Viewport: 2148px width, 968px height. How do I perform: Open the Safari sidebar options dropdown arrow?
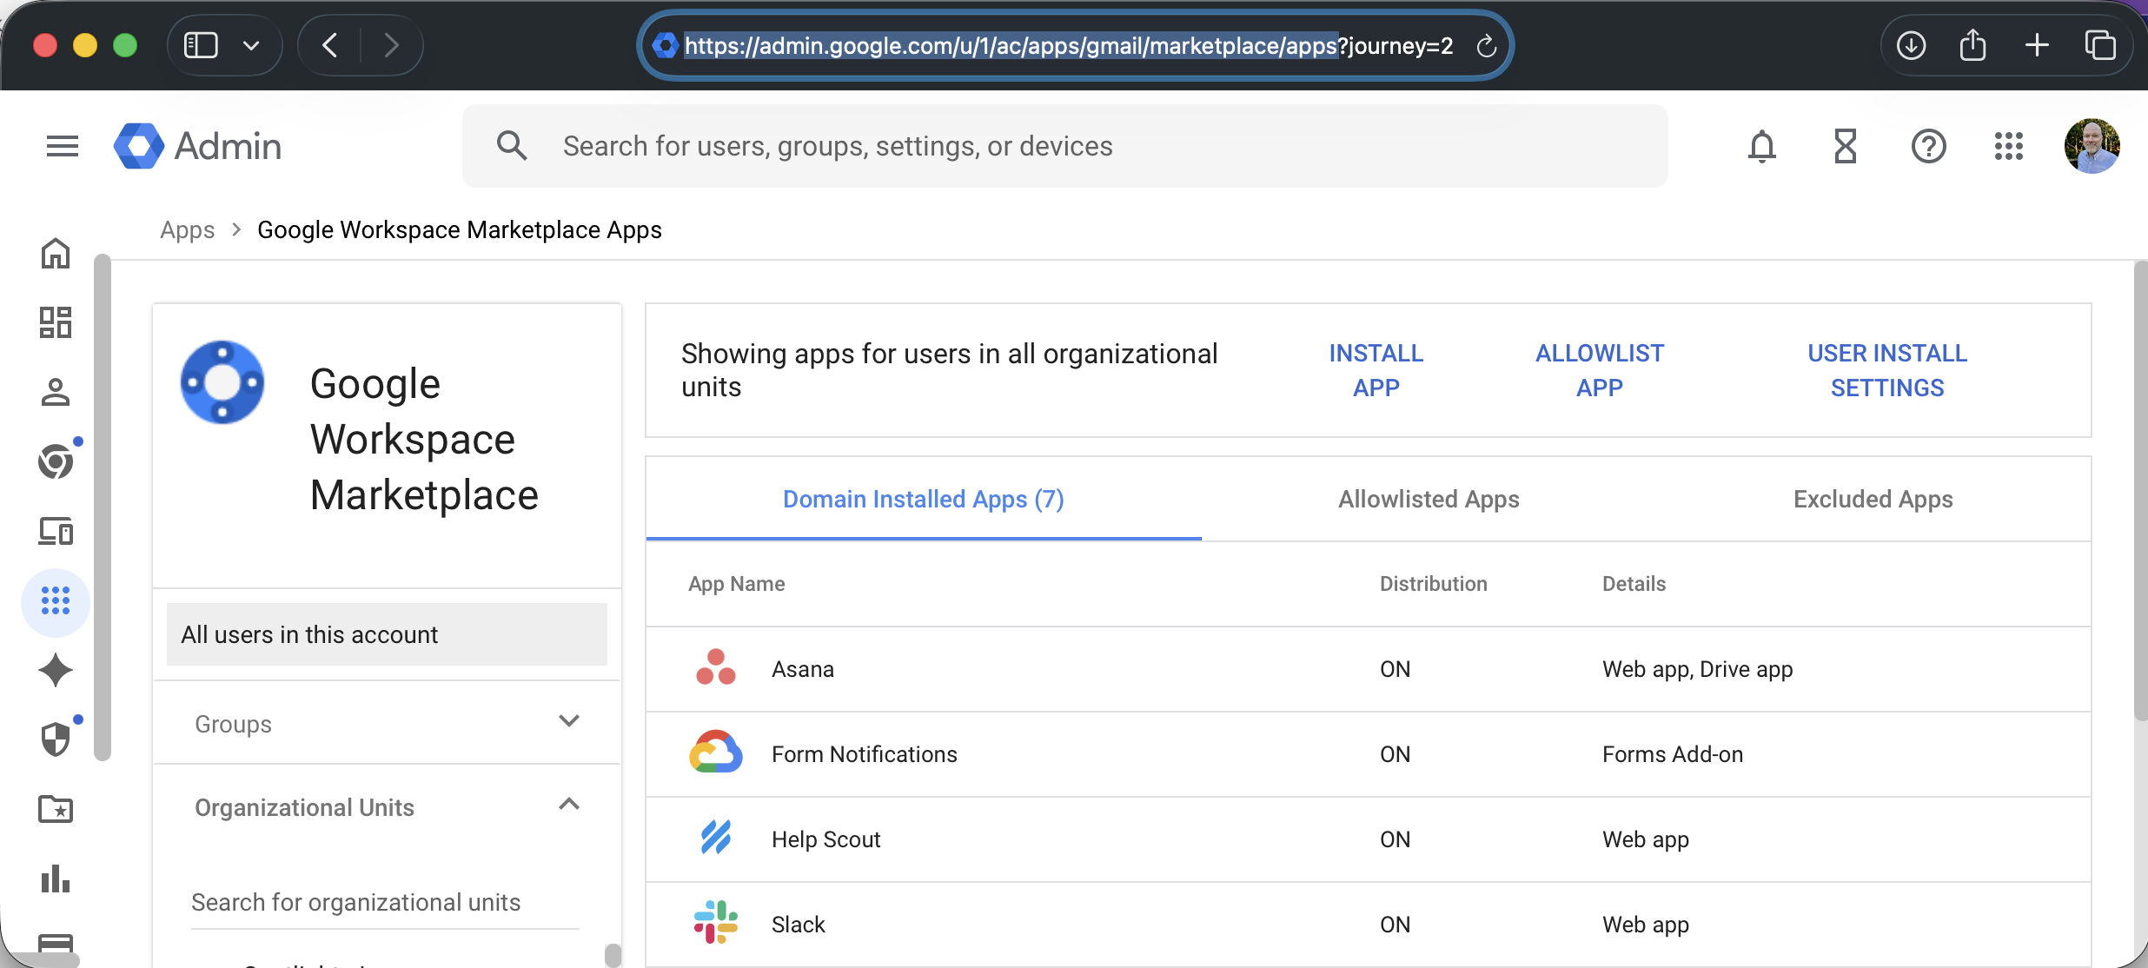tap(251, 45)
